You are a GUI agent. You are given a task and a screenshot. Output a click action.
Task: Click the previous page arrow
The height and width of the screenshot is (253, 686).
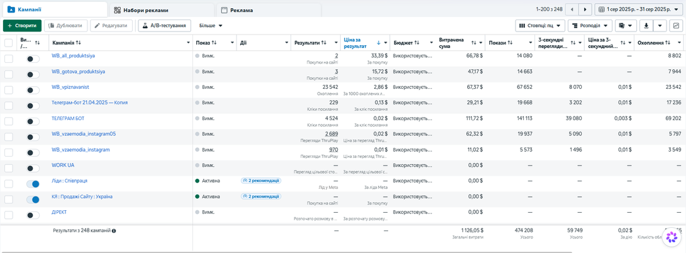coord(572,9)
